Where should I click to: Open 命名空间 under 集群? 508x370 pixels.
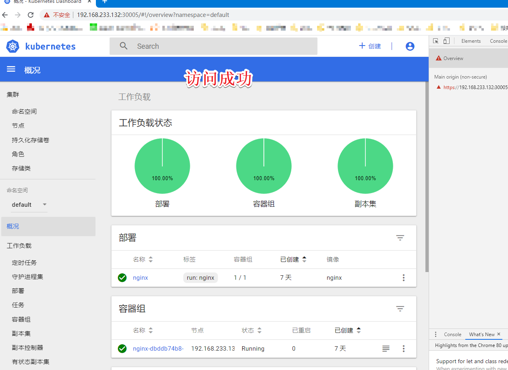click(x=24, y=112)
